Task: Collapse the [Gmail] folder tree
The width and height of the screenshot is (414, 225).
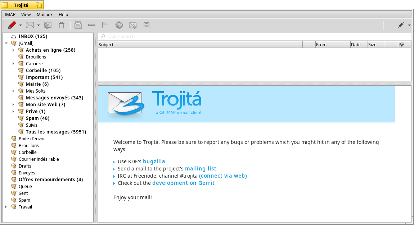Action: point(6,43)
